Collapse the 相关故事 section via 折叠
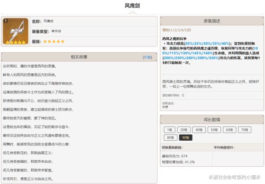The height and width of the screenshot is (184, 265). coord(148,57)
